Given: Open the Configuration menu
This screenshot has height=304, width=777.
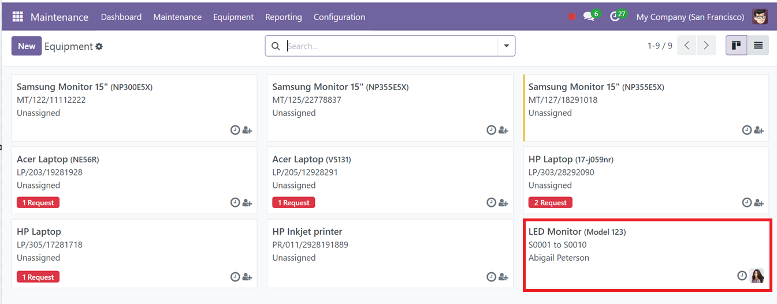Looking at the screenshot, I should point(339,17).
